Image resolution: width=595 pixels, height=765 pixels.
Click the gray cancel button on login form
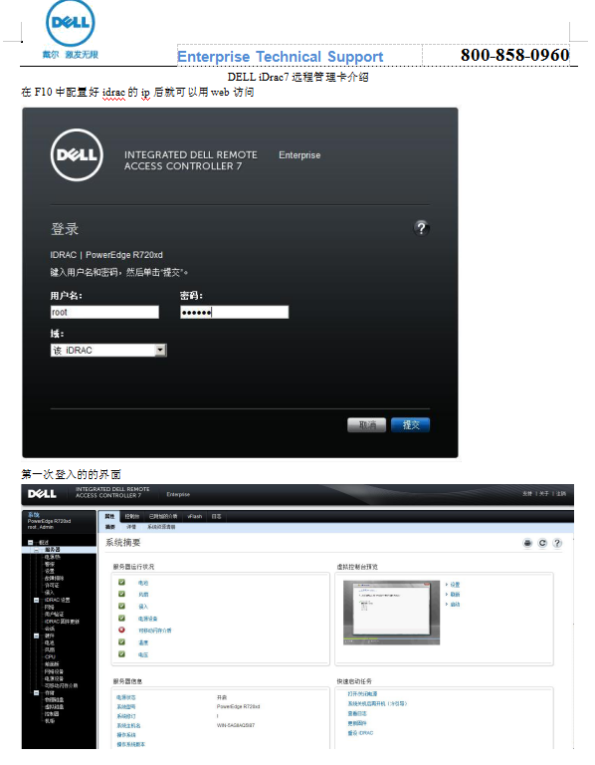(x=367, y=425)
